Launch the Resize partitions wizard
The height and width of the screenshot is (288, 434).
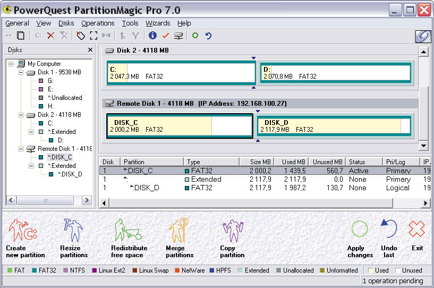(x=74, y=239)
